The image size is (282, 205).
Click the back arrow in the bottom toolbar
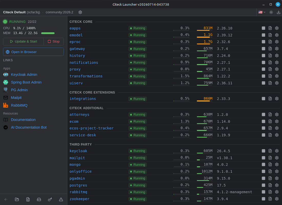pyautogui.click(x=6, y=199)
